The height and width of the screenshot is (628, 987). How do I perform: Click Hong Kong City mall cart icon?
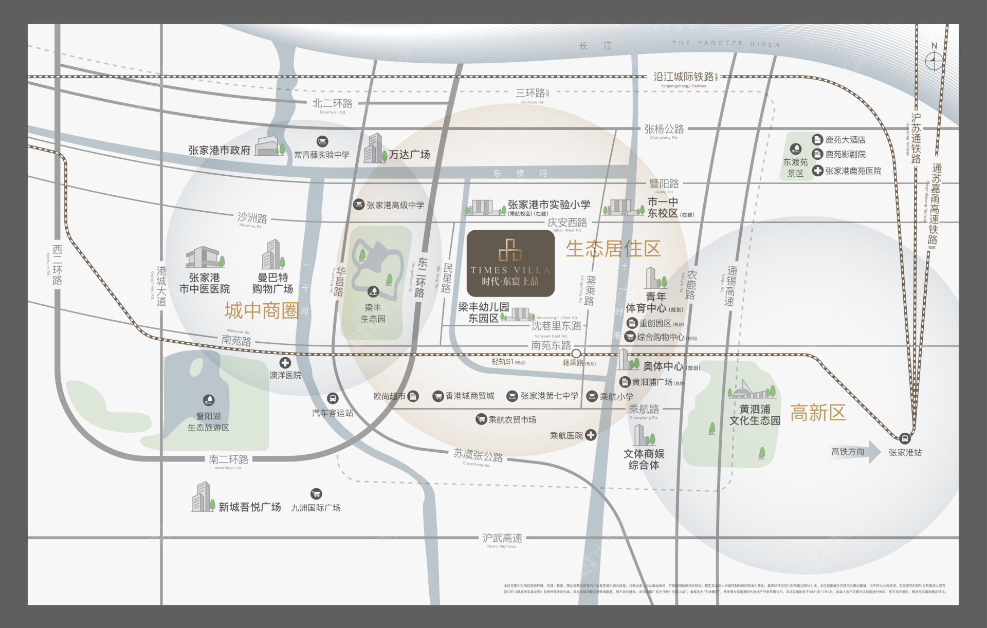pyautogui.click(x=437, y=396)
